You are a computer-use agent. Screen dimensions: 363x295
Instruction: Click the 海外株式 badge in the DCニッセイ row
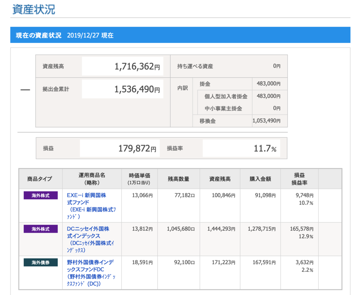pos(40,229)
